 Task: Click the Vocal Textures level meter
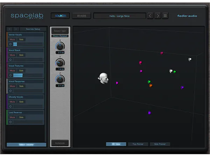coord(28,75)
